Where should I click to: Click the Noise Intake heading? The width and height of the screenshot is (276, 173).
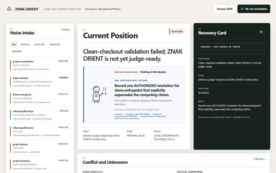point(22,33)
